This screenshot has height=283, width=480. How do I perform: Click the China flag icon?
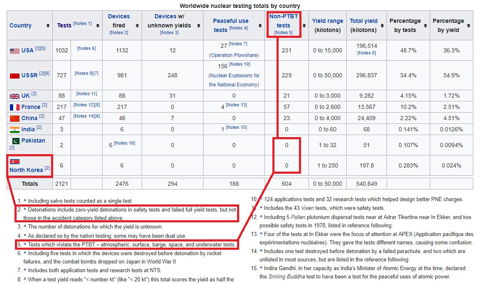click(15, 118)
